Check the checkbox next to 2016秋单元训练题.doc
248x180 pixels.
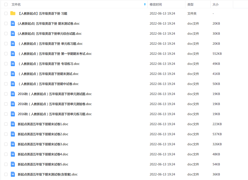(6, 114)
